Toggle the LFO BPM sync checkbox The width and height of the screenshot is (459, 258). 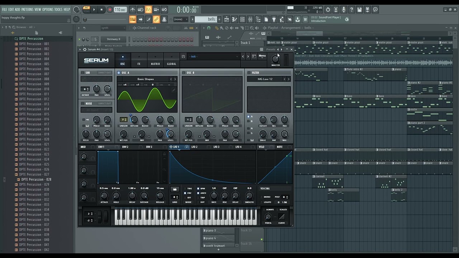tap(198, 188)
